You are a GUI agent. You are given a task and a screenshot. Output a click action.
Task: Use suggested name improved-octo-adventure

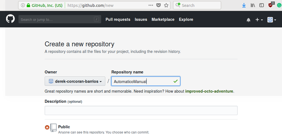209,91
